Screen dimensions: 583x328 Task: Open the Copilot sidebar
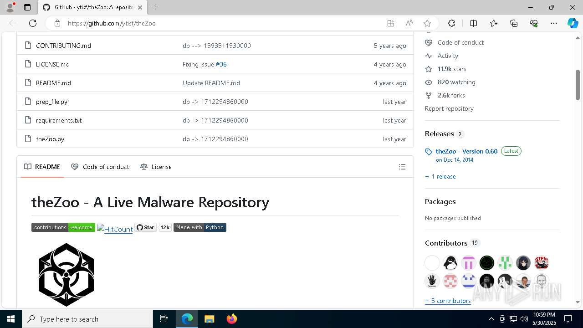click(x=573, y=23)
